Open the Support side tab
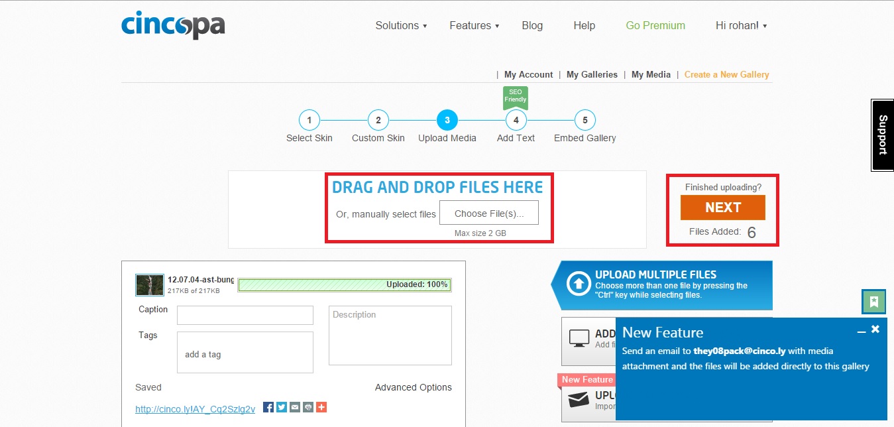 (x=882, y=135)
